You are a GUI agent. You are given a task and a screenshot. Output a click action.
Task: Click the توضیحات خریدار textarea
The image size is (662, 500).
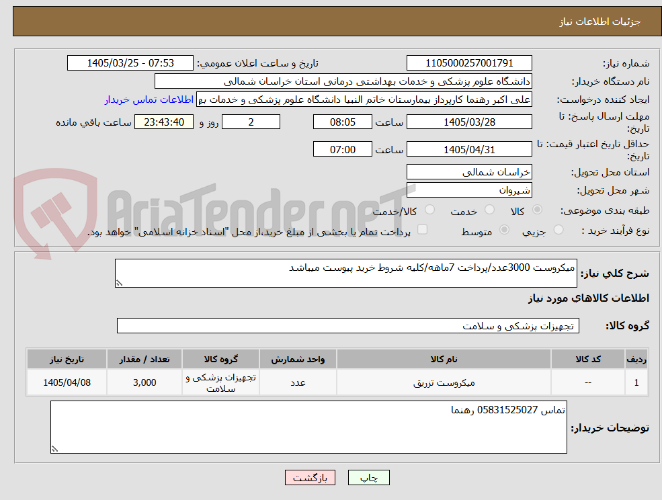pyautogui.click(x=308, y=427)
